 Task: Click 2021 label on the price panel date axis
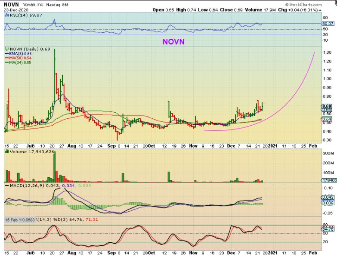(x=273, y=146)
